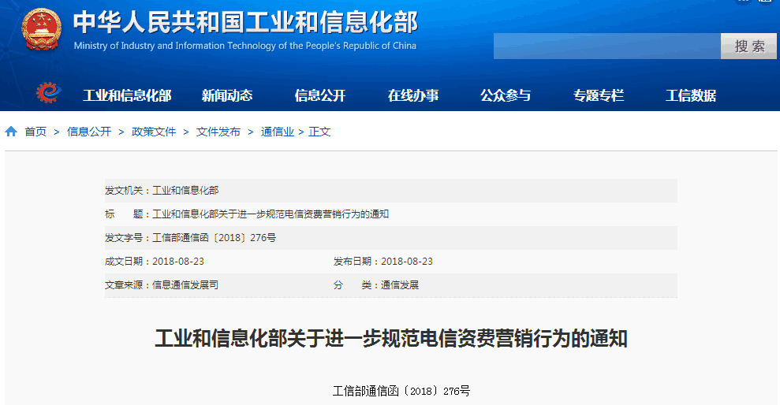The width and height of the screenshot is (780, 405).
Task: Click 文章来源:信息通信发展司 text
Action: point(162,285)
